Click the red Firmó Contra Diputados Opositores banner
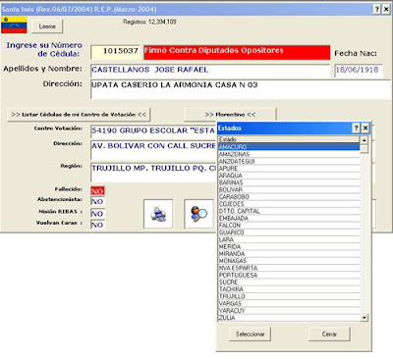The height and width of the screenshot is (359, 393). [237, 52]
